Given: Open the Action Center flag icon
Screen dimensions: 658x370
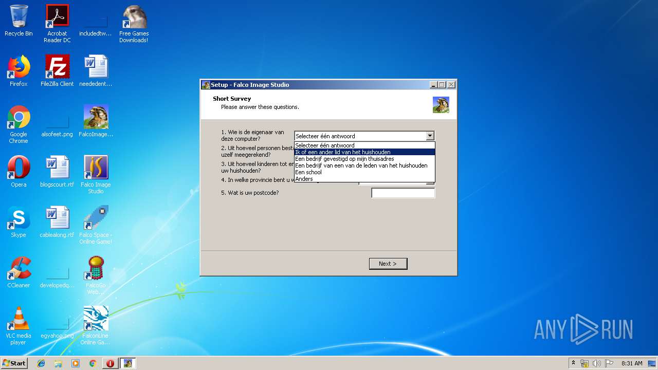Looking at the screenshot, I should (609, 363).
